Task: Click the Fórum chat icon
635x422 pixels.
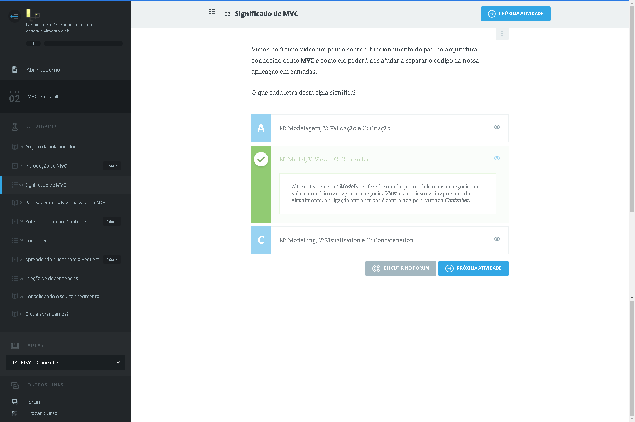Action: click(x=15, y=402)
